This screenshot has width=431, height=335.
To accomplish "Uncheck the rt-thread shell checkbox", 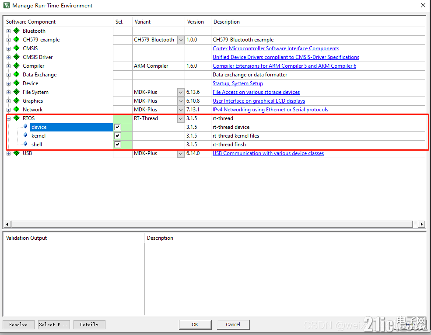I will tap(117, 145).
